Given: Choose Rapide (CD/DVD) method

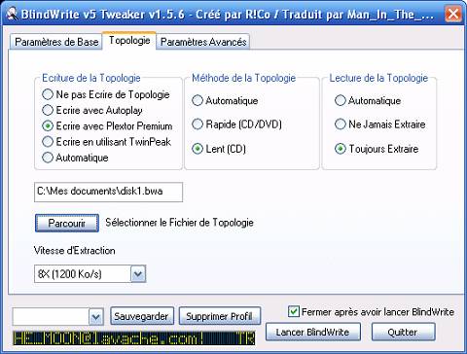Looking at the screenshot, I should click(x=236, y=124).
